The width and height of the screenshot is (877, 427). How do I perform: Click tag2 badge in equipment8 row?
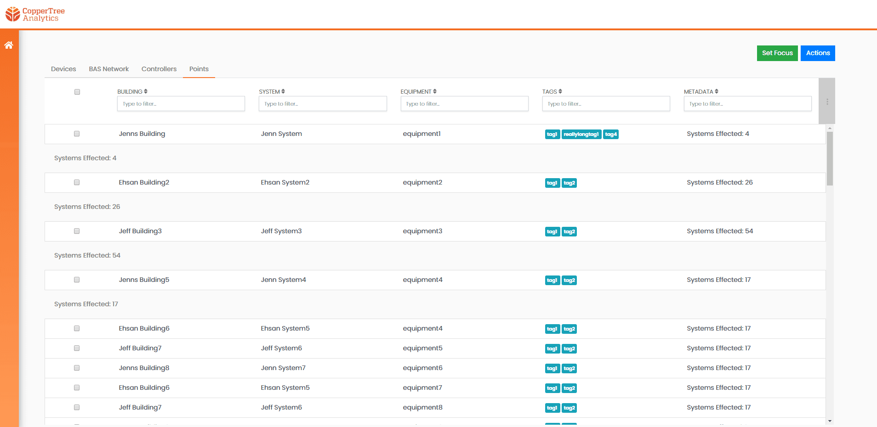pyautogui.click(x=569, y=408)
